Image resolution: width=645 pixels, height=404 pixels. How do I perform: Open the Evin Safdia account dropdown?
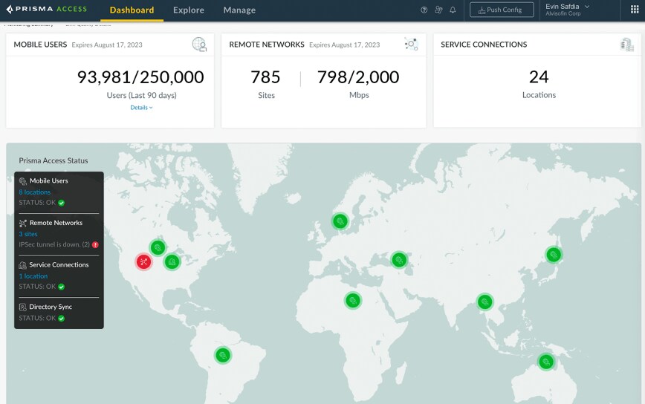coord(568,10)
